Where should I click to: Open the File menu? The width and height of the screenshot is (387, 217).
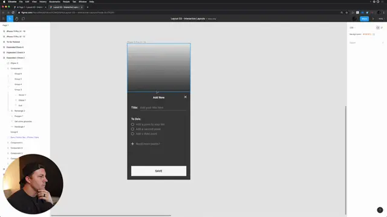click(21, 2)
